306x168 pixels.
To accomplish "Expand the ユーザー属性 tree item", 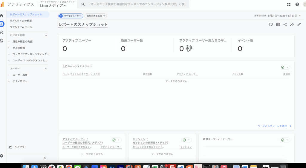I will tap(9, 75).
